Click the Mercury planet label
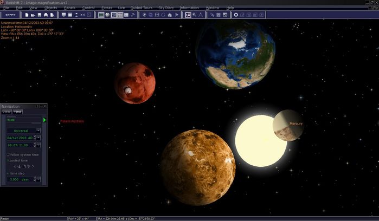This screenshot has height=221, width=379. (296, 123)
